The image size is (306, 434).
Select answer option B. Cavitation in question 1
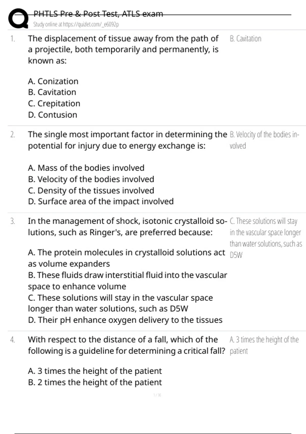pos(52,92)
